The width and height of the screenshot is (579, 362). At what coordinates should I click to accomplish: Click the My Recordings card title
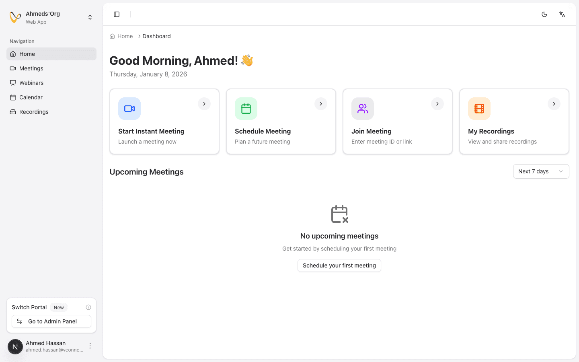491,131
